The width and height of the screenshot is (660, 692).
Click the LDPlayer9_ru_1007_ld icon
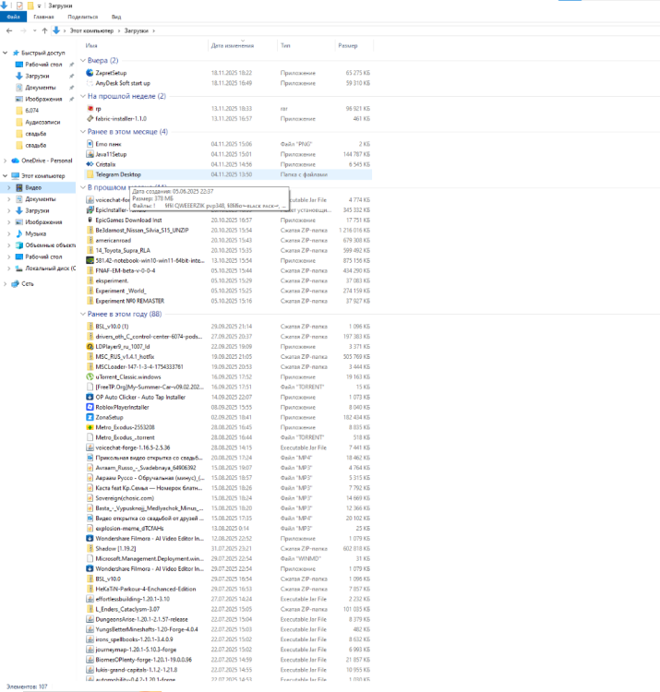pos(90,346)
